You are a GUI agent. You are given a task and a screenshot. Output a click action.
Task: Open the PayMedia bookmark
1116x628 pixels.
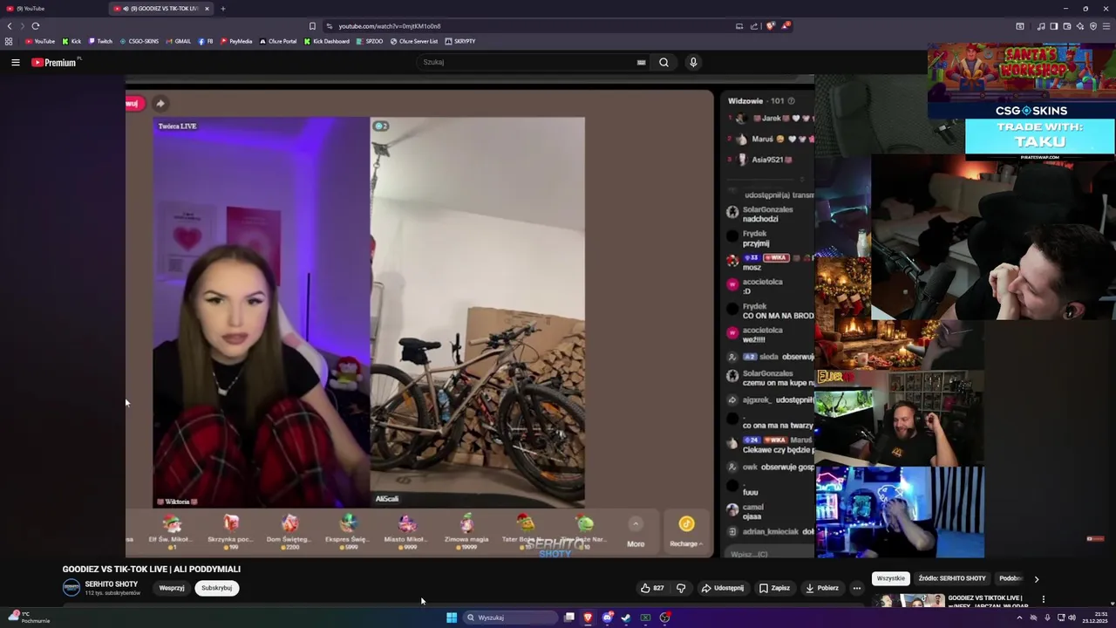click(x=236, y=41)
